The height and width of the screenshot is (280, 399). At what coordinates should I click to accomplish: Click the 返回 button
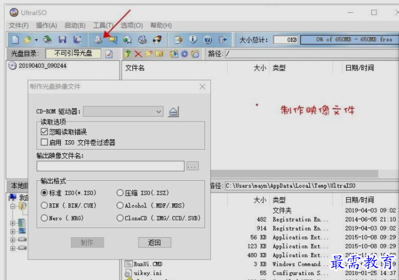pyautogui.click(x=154, y=242)
